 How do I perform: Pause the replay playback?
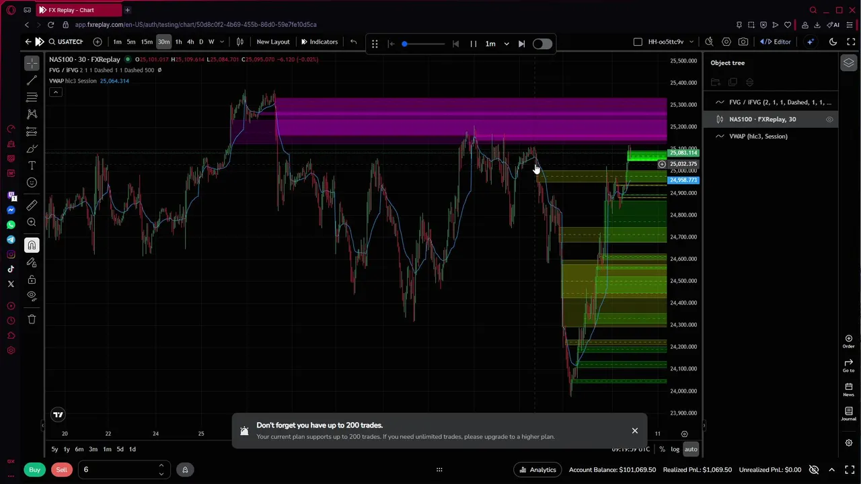(473, 44)
